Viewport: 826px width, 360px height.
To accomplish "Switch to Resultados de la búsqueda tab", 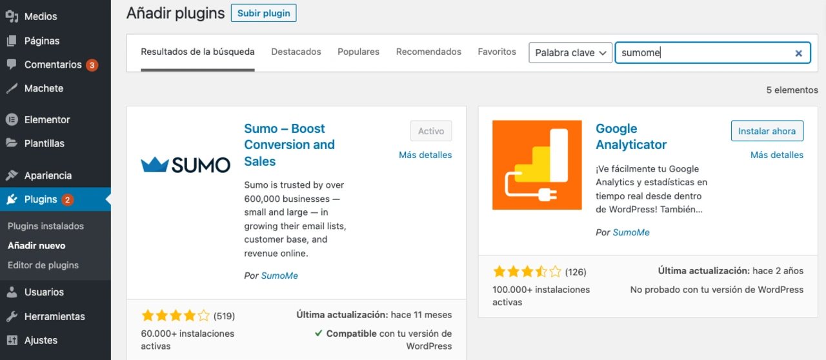I will [x=197, y=52].
